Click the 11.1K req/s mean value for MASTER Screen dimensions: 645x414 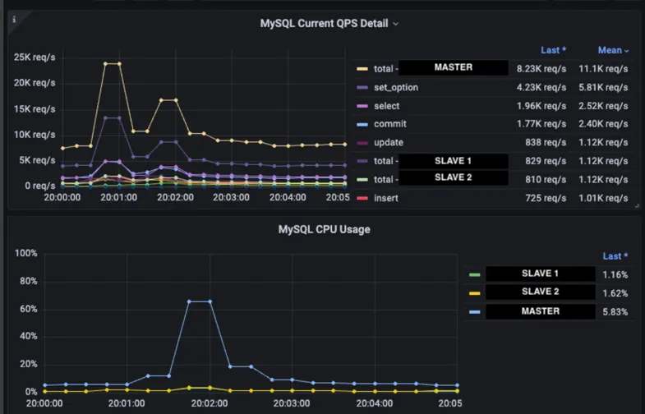coord(603,69)
